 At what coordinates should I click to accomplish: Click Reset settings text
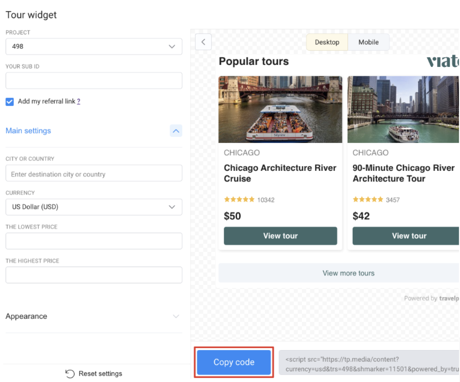pyautogui.click(x=100, y=374)
